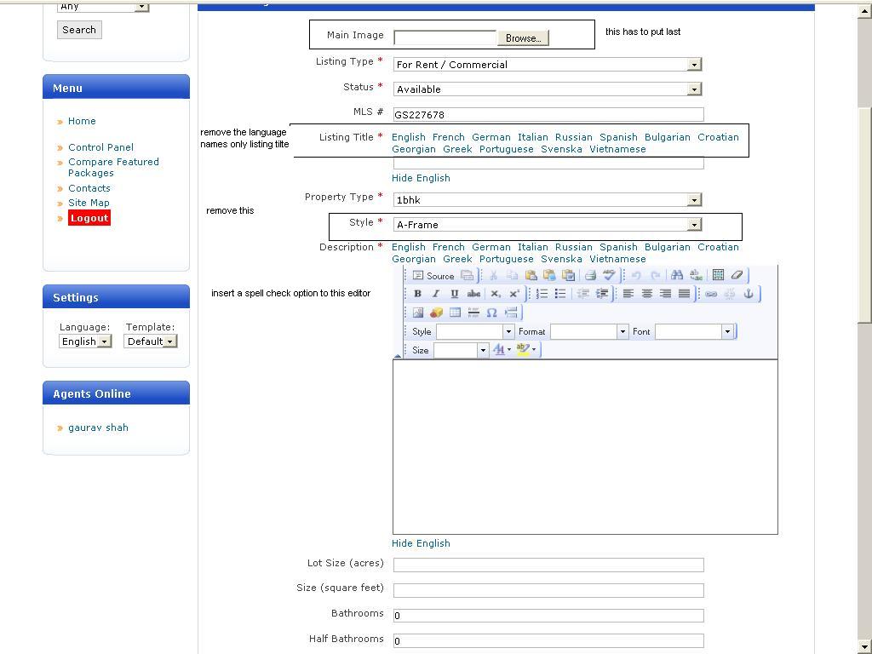Click the Paste from Word icon
The width and height of the screenshot is (872, 654).
pyautogui.click(x=568, y=275)
